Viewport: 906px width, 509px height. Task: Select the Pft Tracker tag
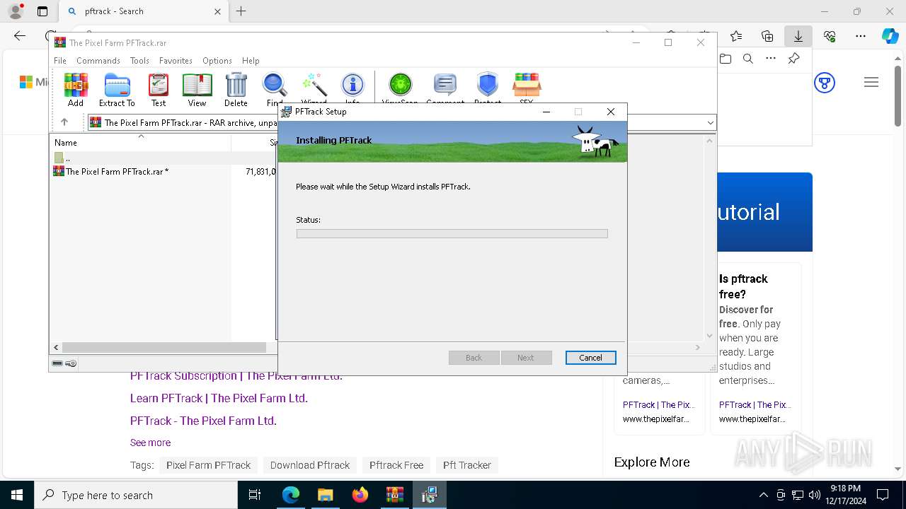[x=467, y=465]
